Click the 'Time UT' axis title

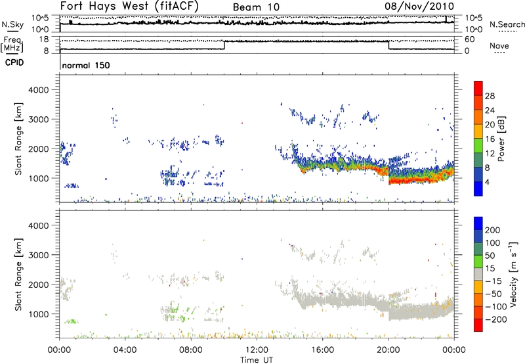257,360
